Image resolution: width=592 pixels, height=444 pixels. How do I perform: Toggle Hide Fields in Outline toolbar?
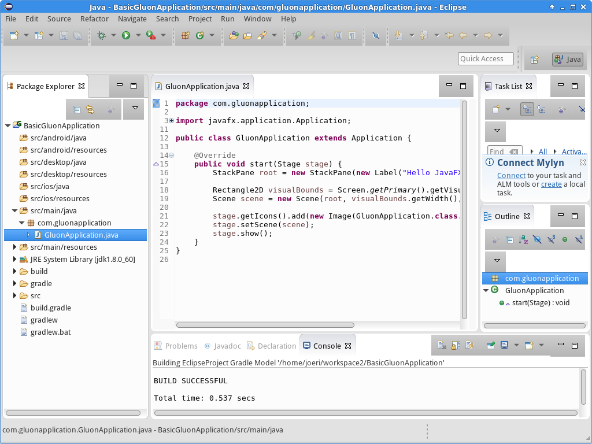coord(537,239)
